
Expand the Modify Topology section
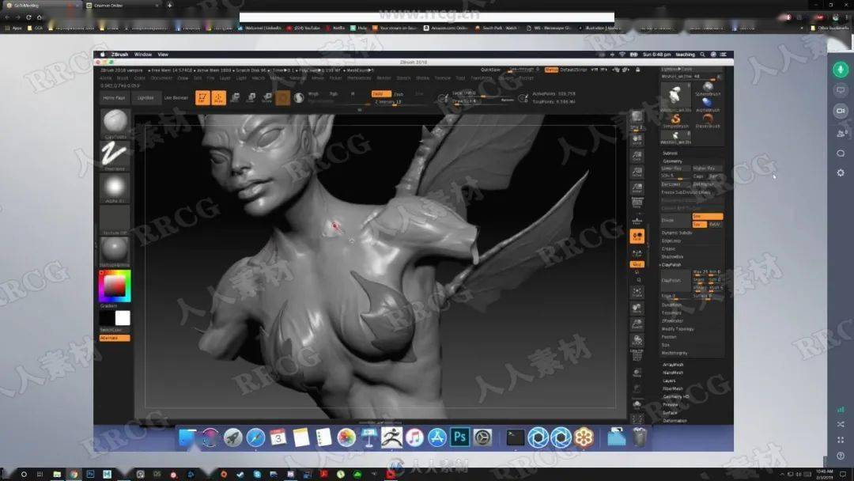pyautogui.click(x=678, y=329)
